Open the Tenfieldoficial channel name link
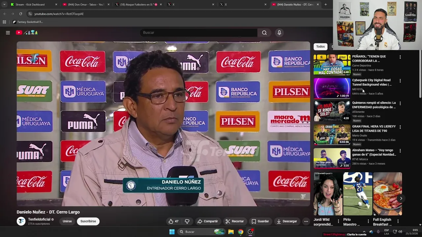The height and width of the screenshot is (237, 422). (x=39, y=219)
